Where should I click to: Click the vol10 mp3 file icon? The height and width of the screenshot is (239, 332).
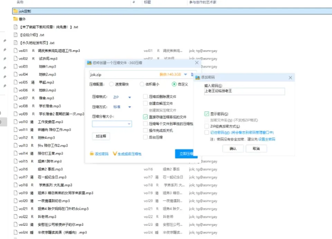16,122
